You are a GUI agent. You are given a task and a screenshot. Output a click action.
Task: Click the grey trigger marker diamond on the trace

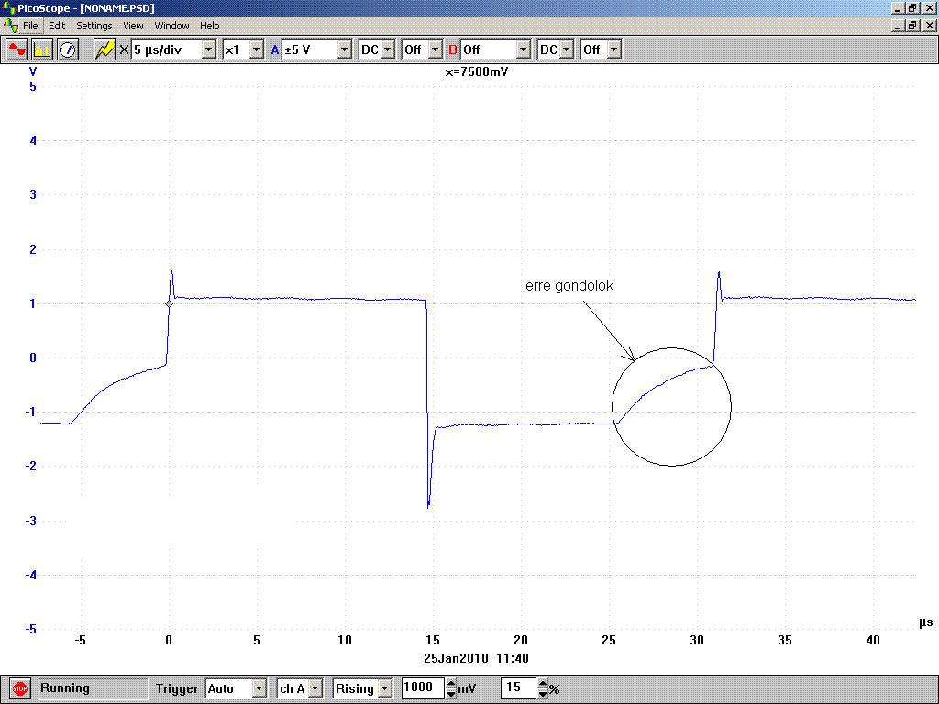coord(169,304)
